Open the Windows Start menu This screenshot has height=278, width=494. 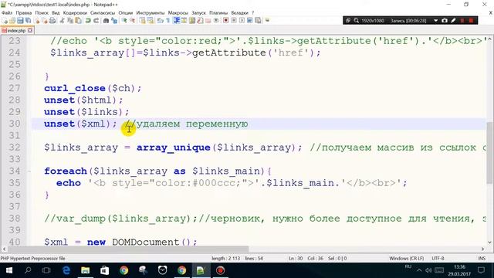pos(8,270)
